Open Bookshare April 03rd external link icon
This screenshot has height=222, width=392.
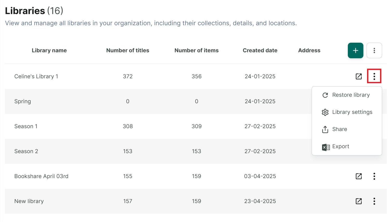[359, 176]
